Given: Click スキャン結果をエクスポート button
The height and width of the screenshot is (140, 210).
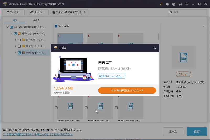Looking at the screenshot, I should pos(69,12).
